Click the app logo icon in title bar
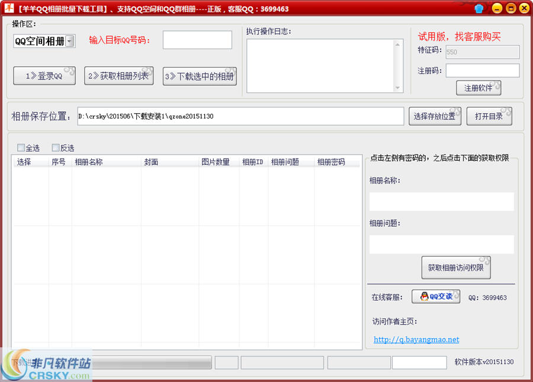Image resolution: width=533 pixels, height=382 pixels. pos(9,8)
